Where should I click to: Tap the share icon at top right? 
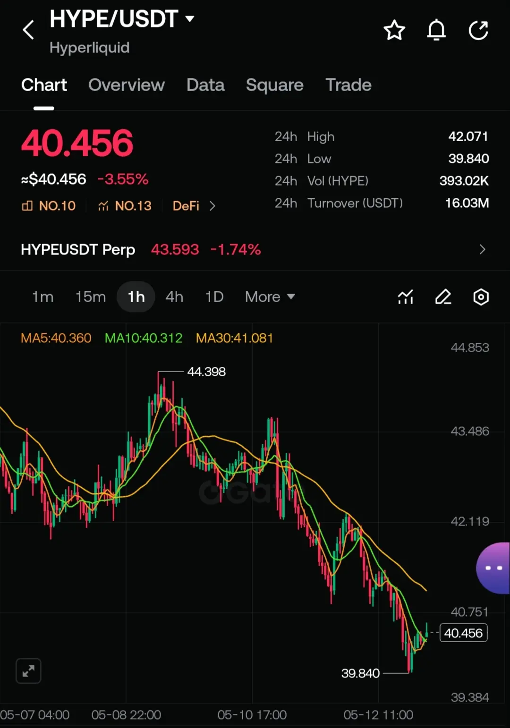coord(478,31)
